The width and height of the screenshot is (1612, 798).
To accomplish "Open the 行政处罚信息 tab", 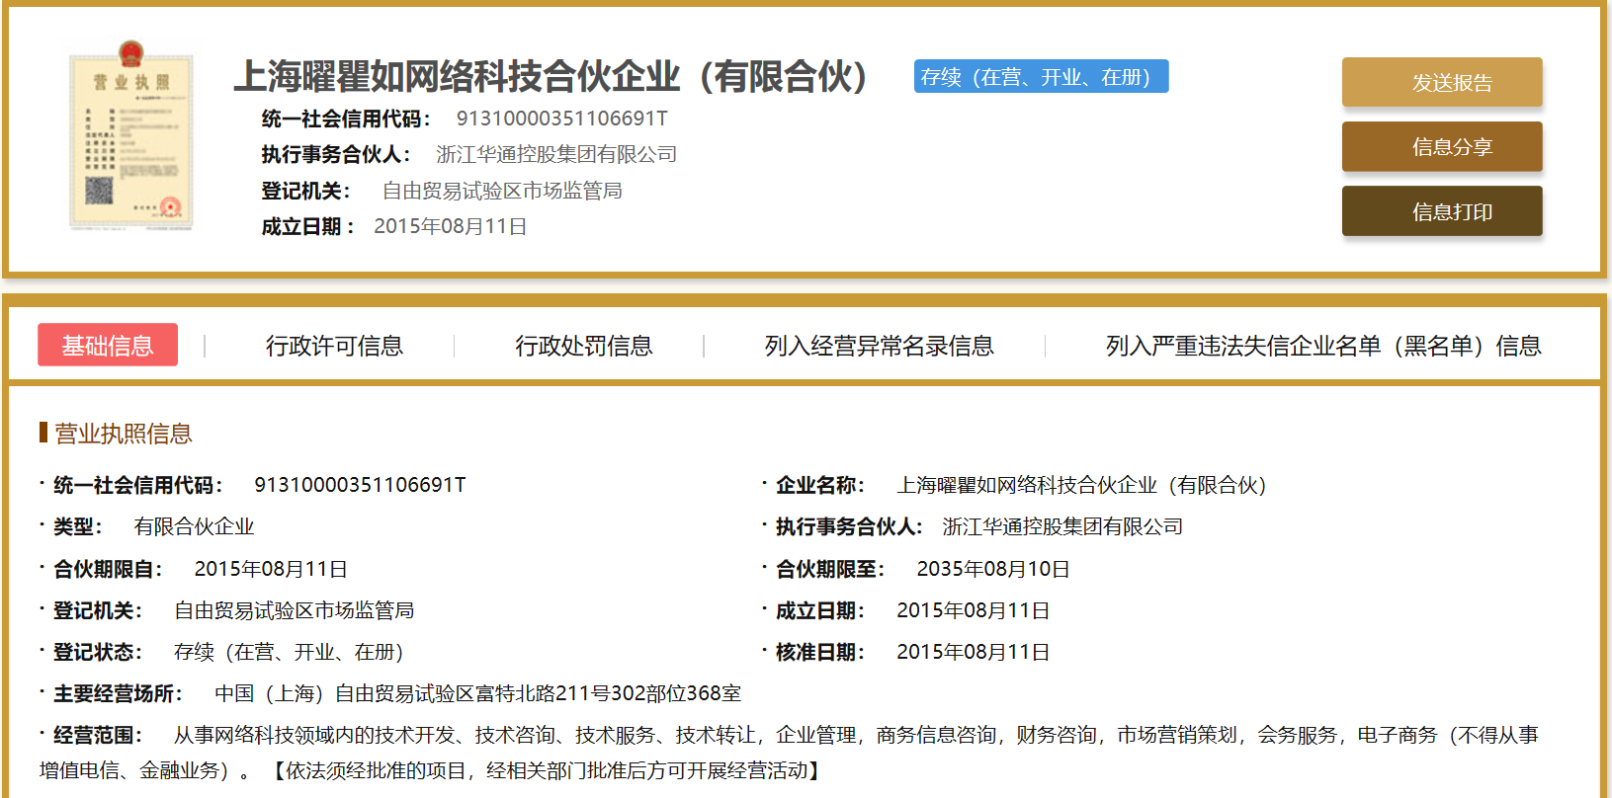I will [583, 346].
